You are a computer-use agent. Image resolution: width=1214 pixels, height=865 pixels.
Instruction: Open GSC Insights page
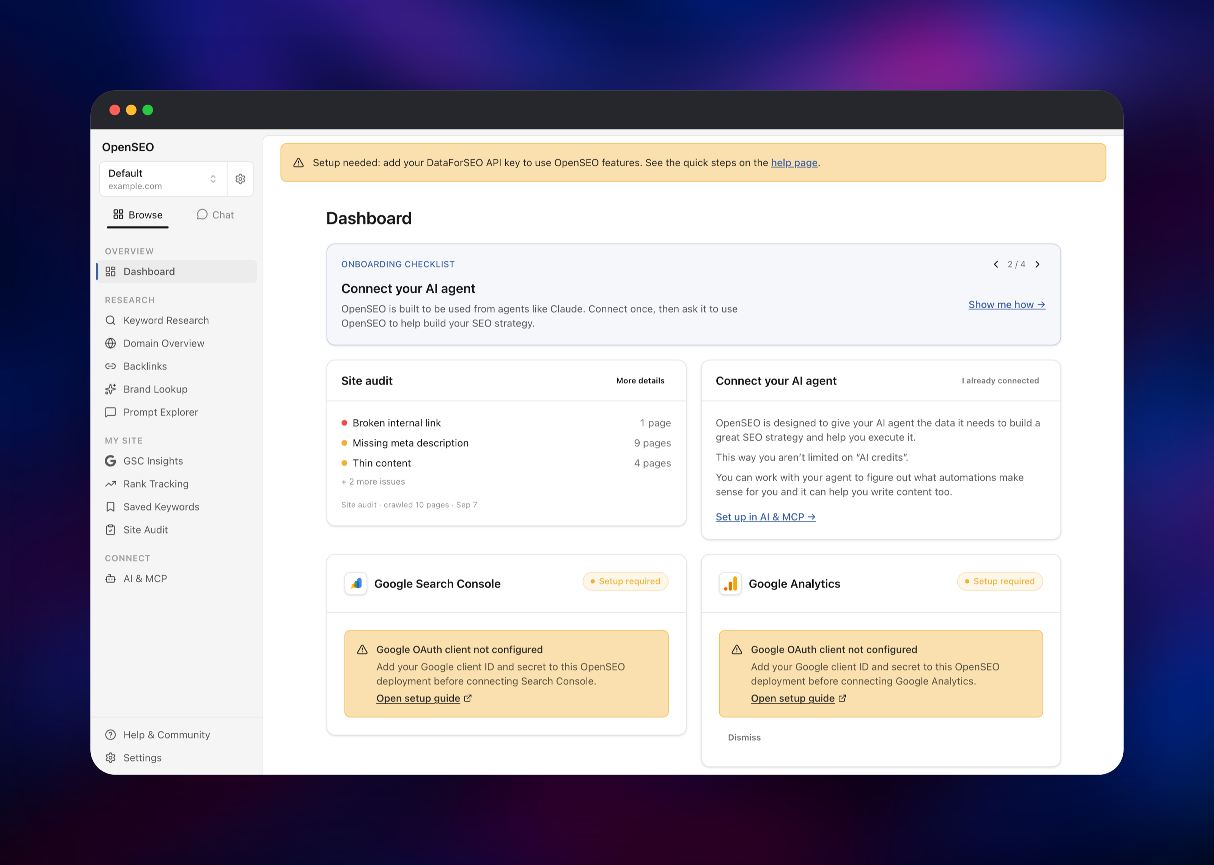click(177, 461)
